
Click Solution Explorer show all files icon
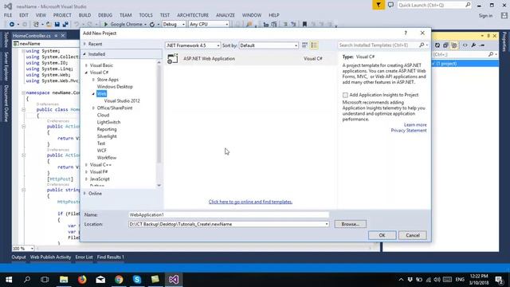tap(454, 45)
